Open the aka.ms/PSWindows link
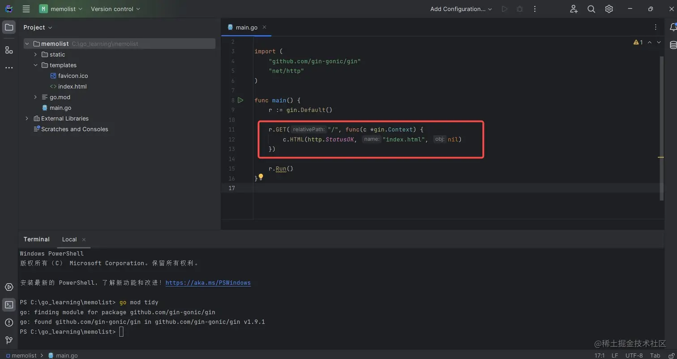This screenshot has width=677, height=359. 208,283
